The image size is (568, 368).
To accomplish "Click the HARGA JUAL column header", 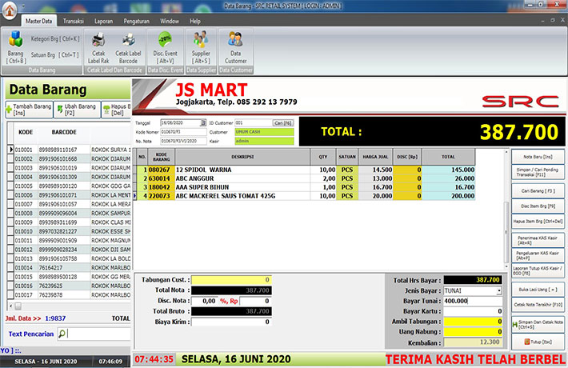I will click(x=375, y=157).
